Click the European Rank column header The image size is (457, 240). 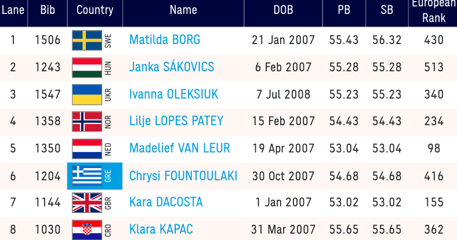pos(434,10)
